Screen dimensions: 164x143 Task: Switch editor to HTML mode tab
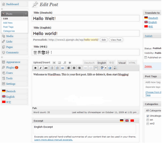(132, 63)
